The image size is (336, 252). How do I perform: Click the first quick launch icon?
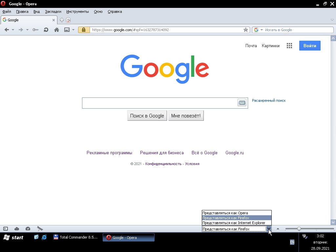36,237
